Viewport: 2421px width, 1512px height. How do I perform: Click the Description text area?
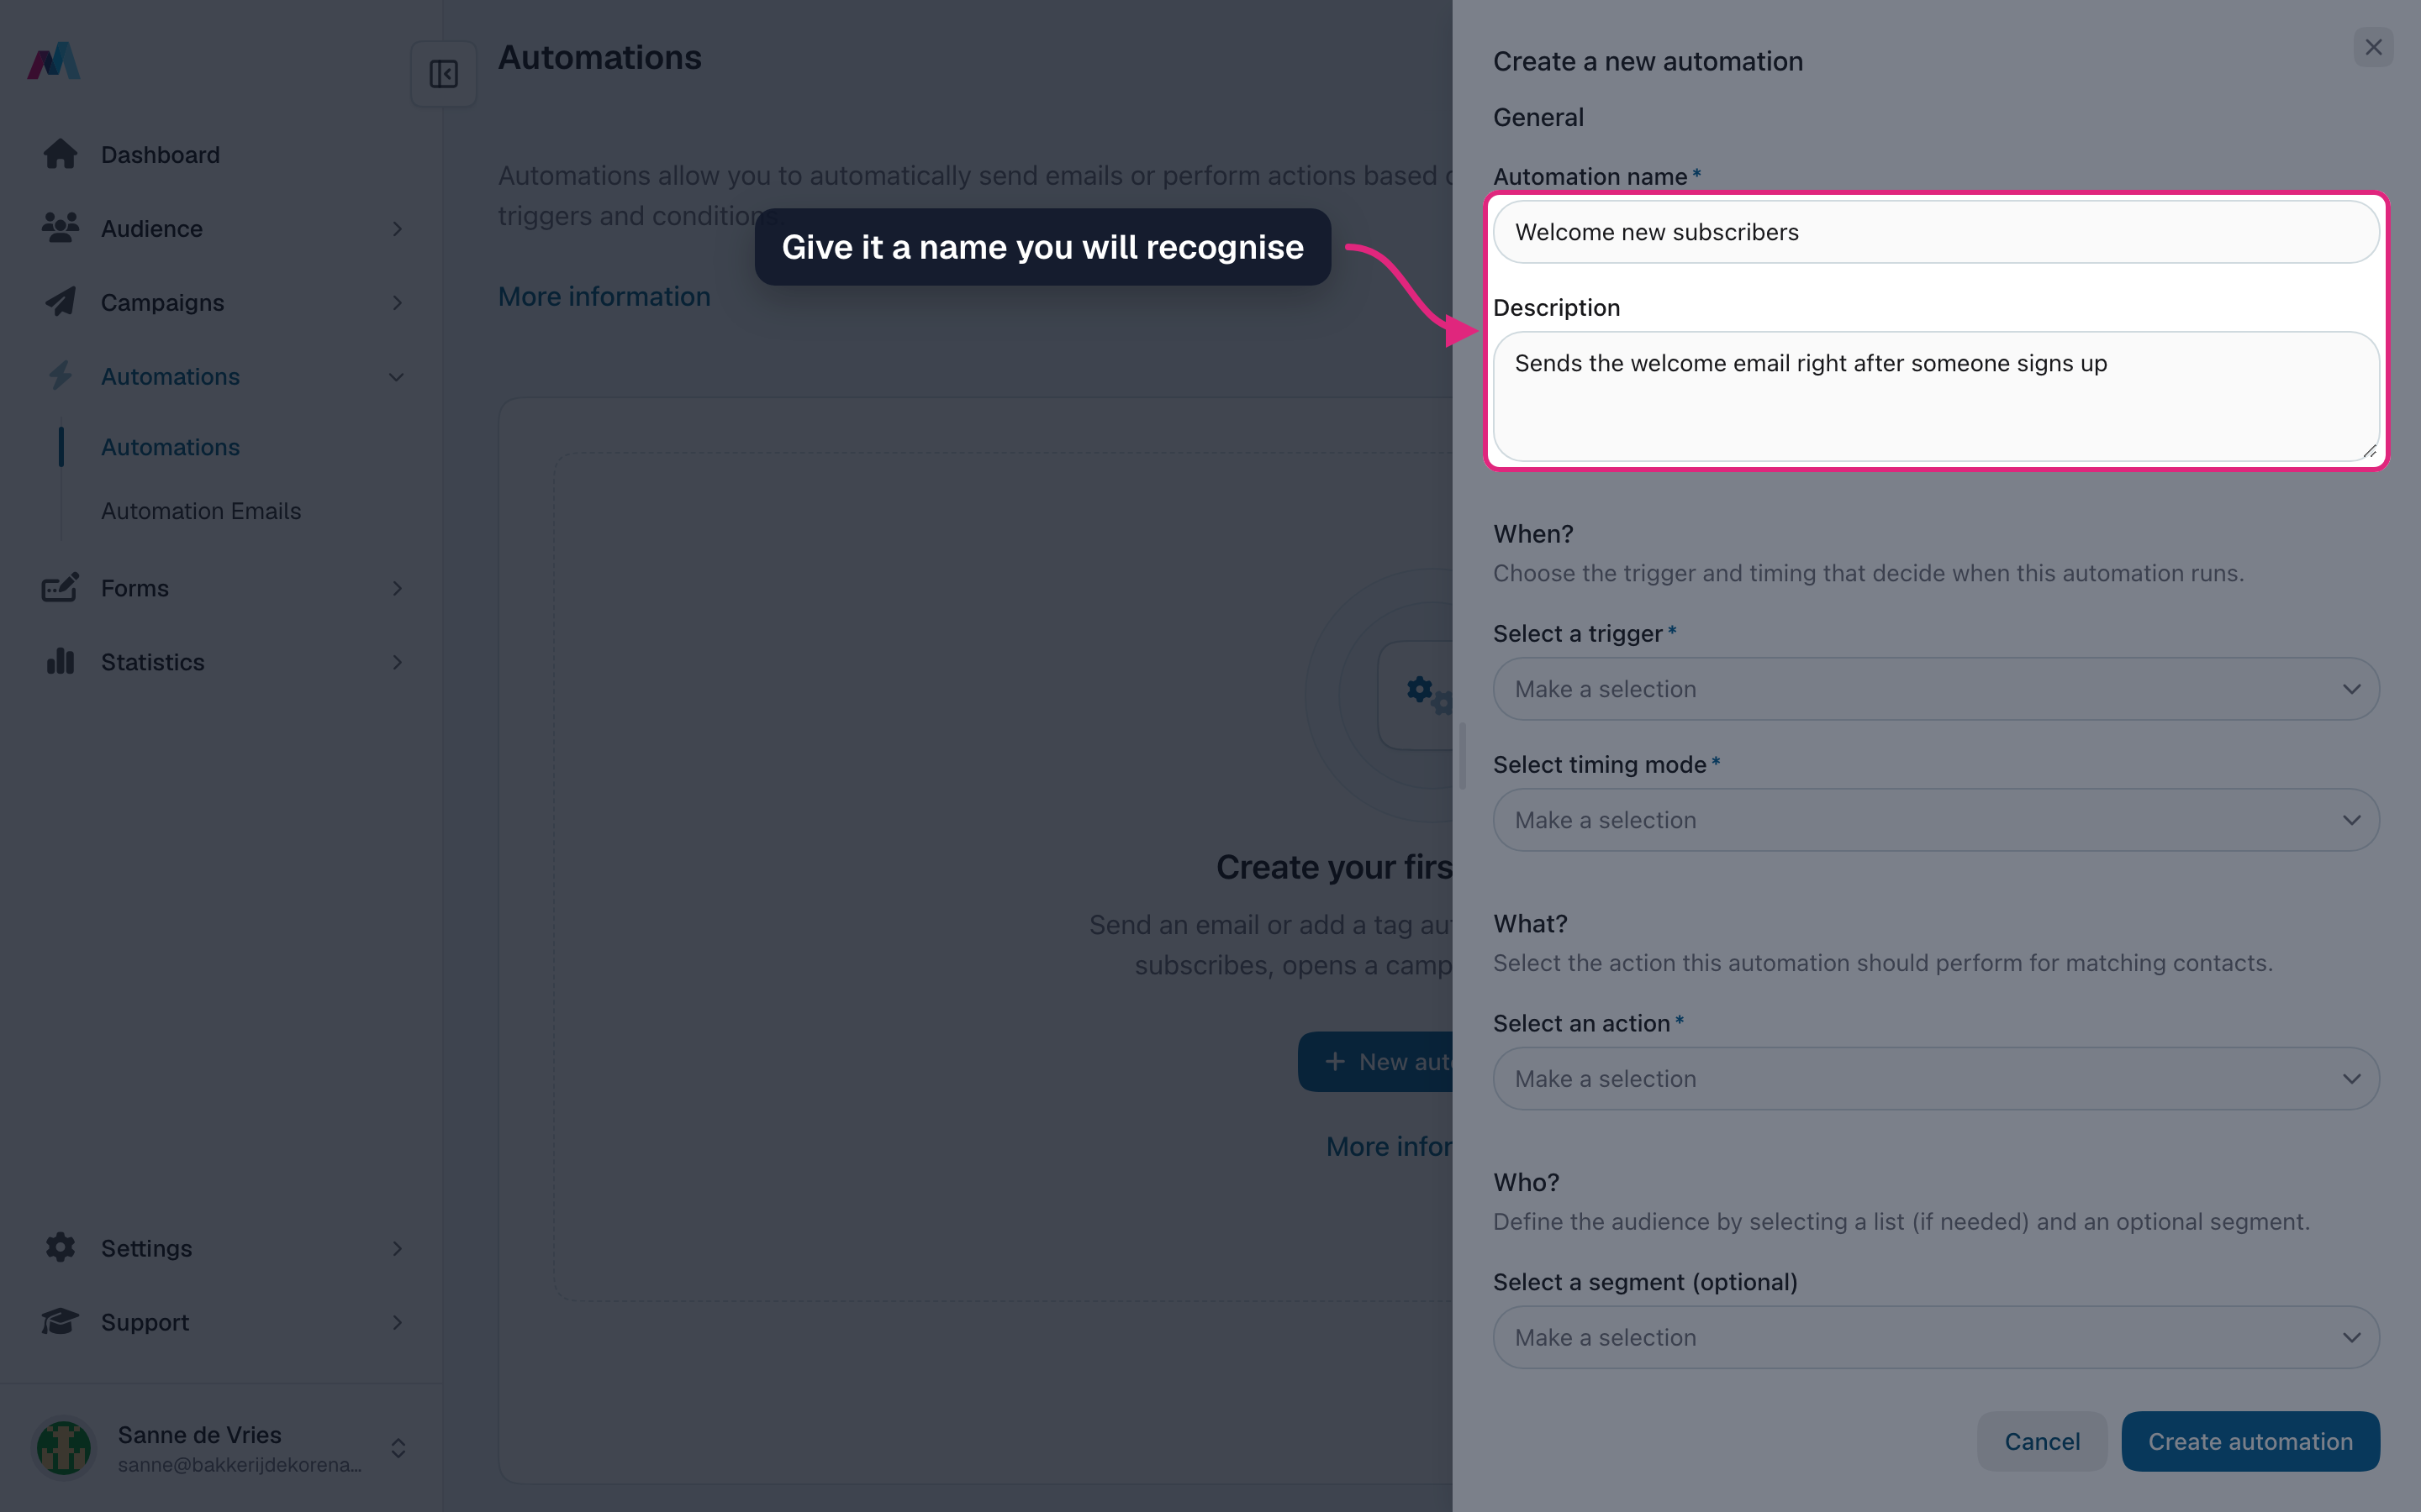[x=1936, y=396]
